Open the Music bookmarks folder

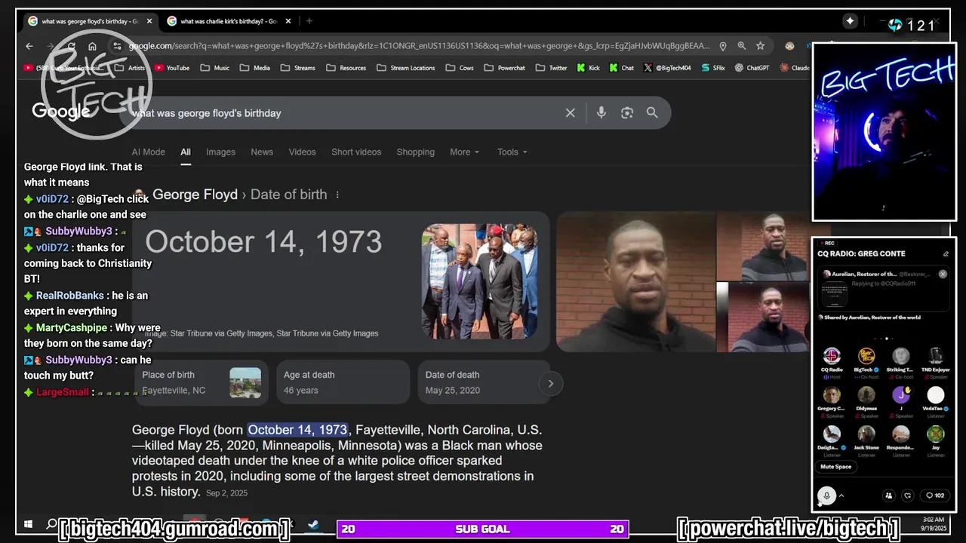coord(215,68)
